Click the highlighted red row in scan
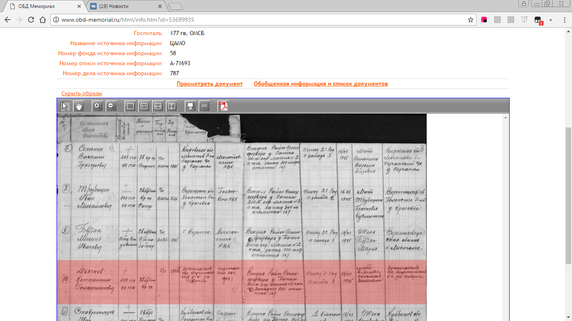The height and width of the screenshot is (321, 572). tap(242, 282)
